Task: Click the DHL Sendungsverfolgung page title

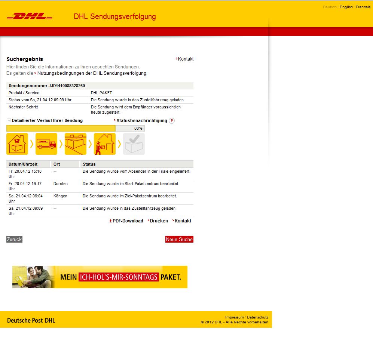Action: (x=114, y=17)
